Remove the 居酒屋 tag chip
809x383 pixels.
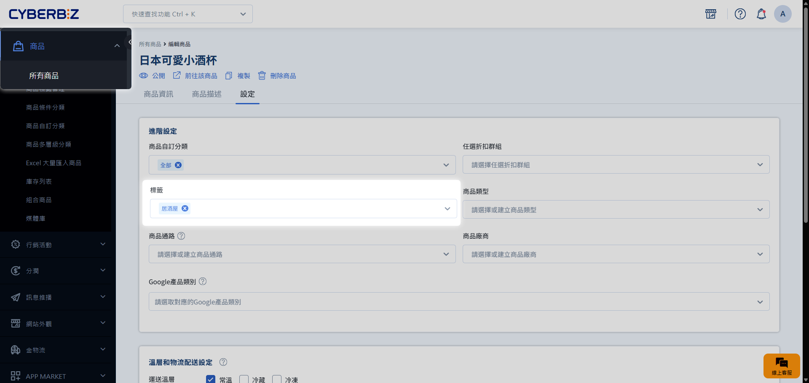pyautogui.click(x=185, y=209)
